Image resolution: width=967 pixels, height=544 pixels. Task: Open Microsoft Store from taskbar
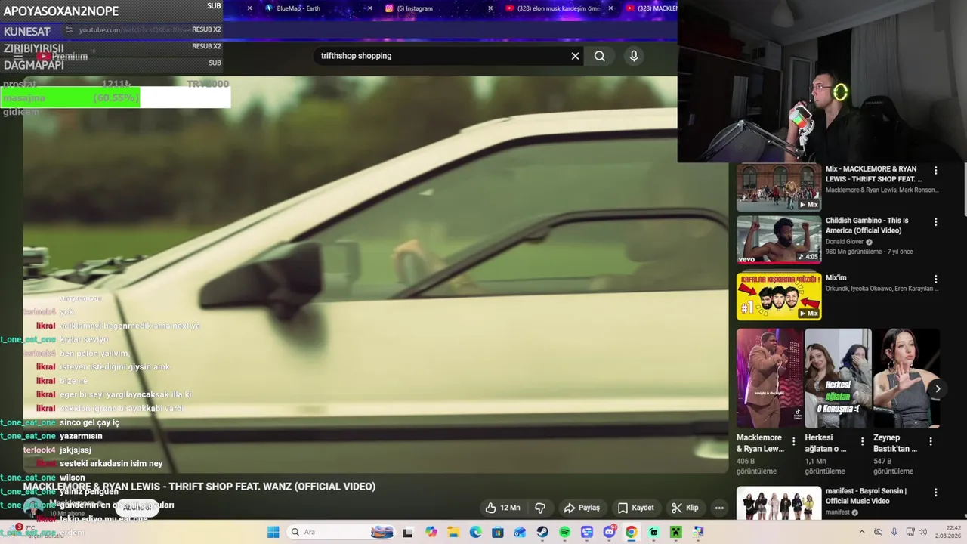[x=498, y=532]
